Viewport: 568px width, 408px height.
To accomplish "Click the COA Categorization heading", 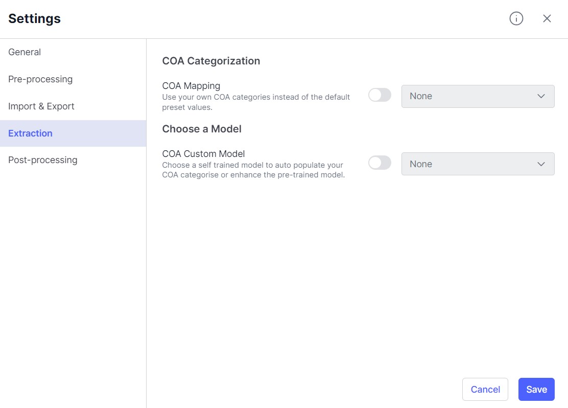I will pos(211,61).
